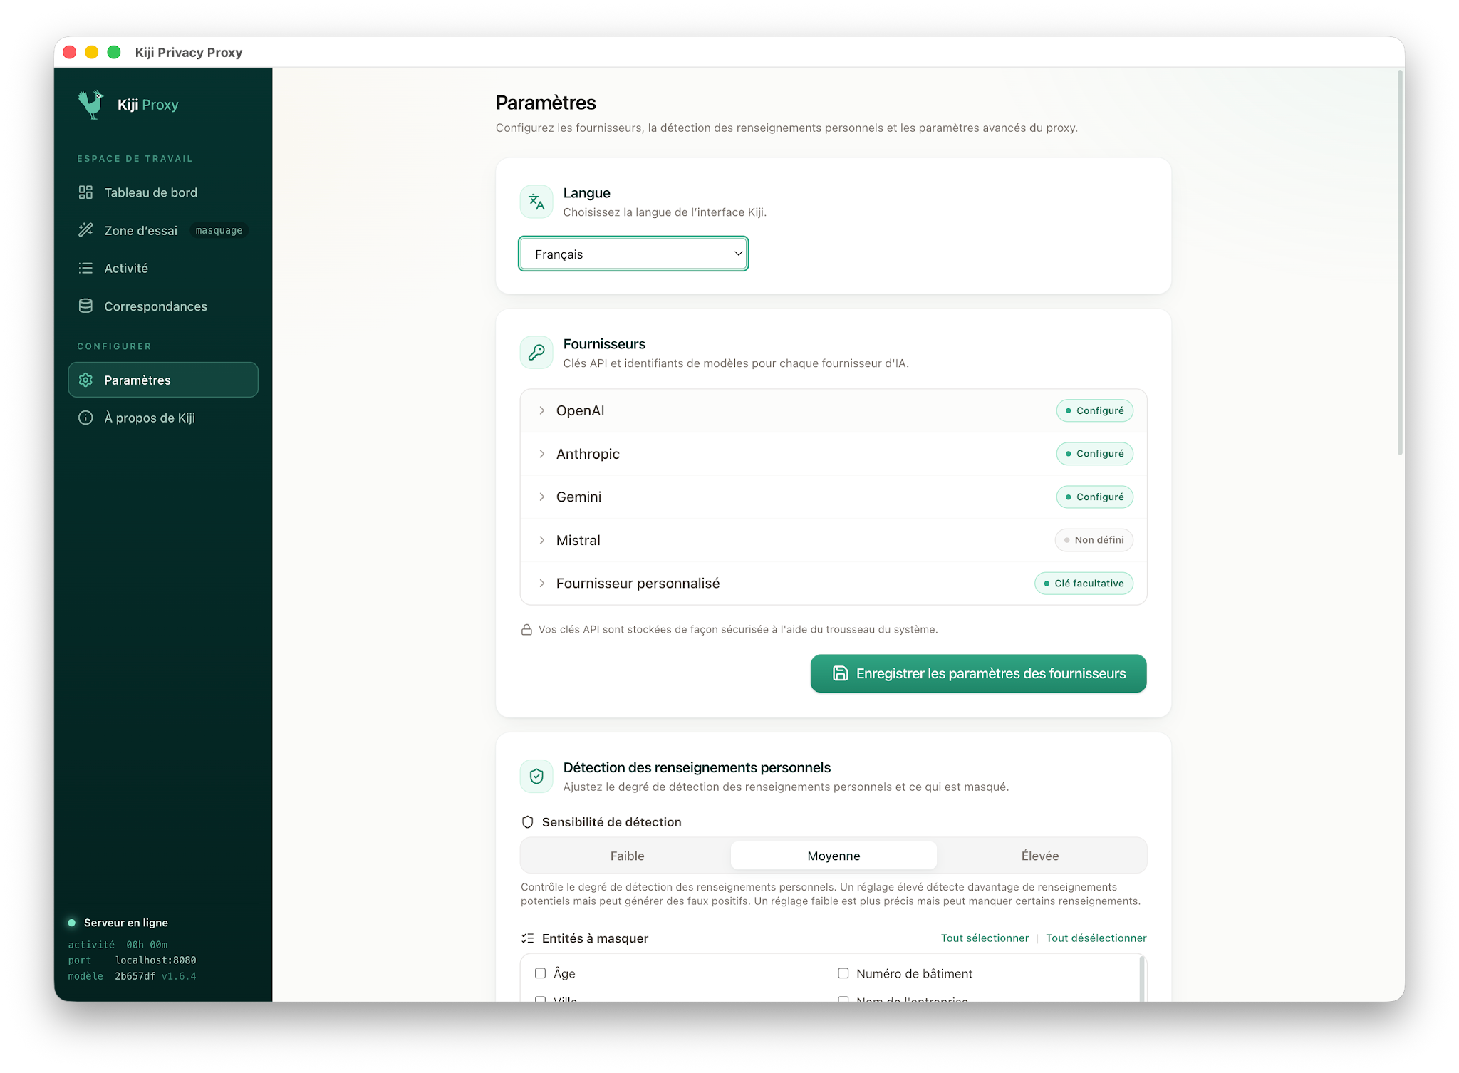The height and width of the screenshot is (1073, 1459).
Task: Expand the Fournisseur personnalisé row
Action: pyautogui.click(x=834, y=583)
